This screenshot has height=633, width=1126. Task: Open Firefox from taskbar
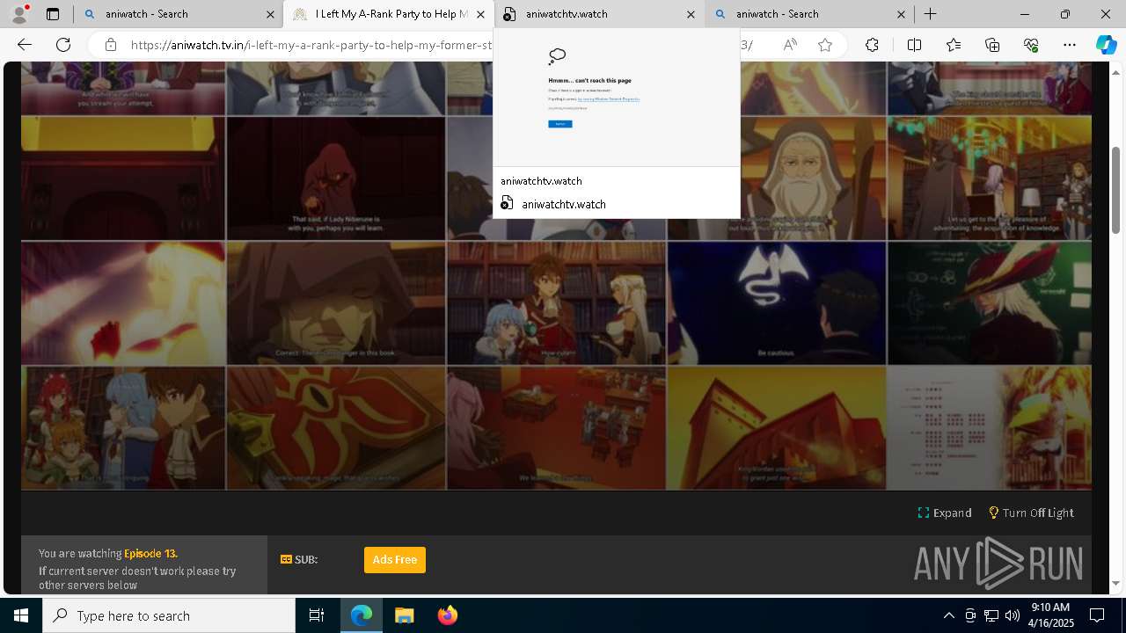447,615
